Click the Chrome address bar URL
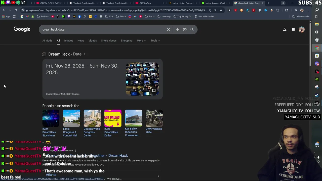 tap(116, 10)
